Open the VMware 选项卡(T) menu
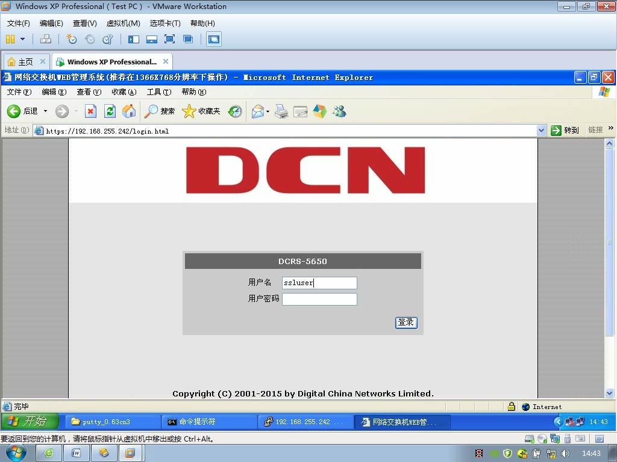Viewport: 617px width, 462px height. (165, 23)
